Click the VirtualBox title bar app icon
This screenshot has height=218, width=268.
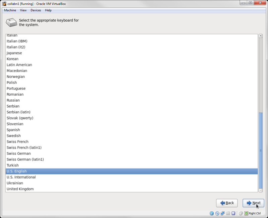4,4
